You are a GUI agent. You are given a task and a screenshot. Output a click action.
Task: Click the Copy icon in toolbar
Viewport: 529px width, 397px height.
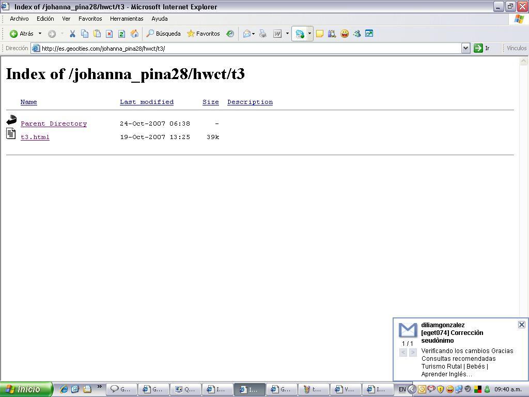point(85,34)
